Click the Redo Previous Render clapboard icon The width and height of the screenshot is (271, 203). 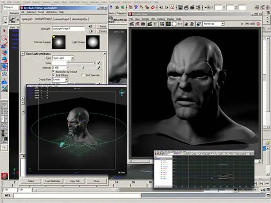(132, 24)
